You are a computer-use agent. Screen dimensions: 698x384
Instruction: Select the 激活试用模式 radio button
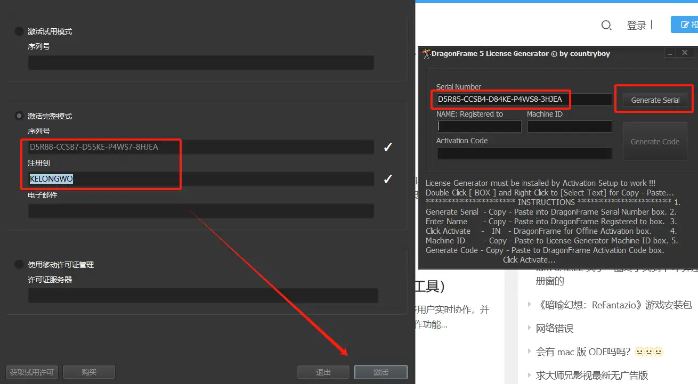[x=19, y=31]
